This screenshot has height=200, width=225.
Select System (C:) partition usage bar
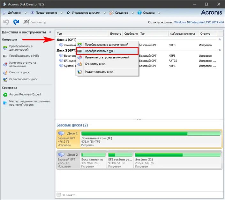pos(178,155)
